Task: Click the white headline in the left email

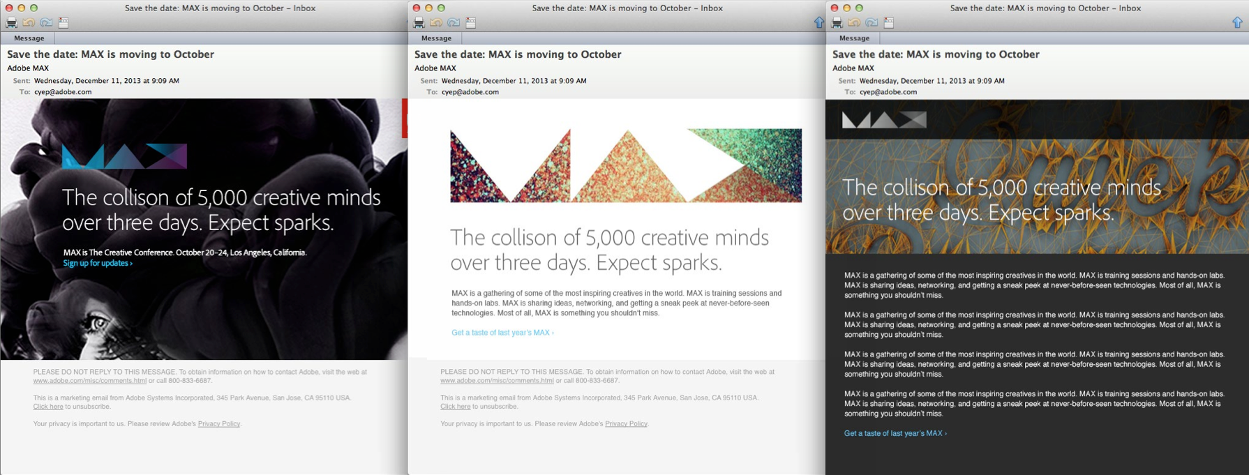Action: [221, 210]
